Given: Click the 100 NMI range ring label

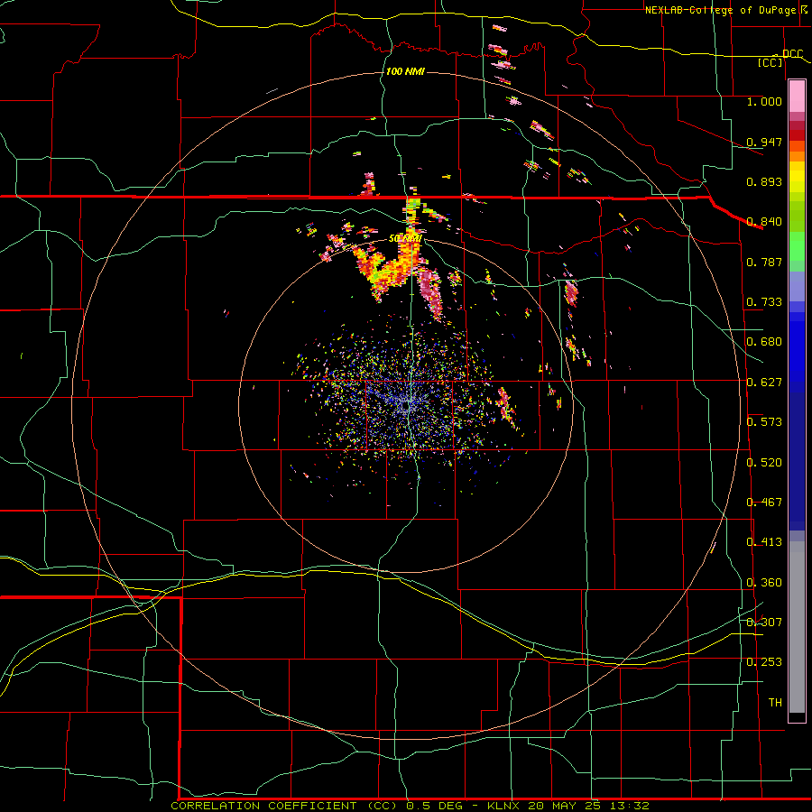Looking at the screenshot, I should pos(405,71).
